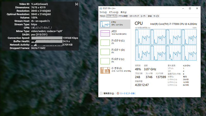Switch to the サービス tab
Screen dimensions: 206x116
(156, 16)
